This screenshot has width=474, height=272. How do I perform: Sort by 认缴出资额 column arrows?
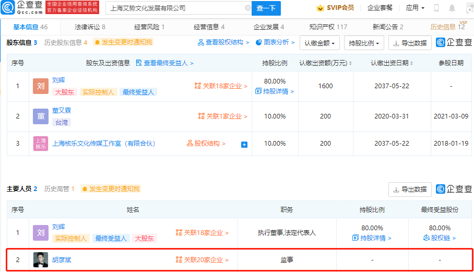[350, 63]
